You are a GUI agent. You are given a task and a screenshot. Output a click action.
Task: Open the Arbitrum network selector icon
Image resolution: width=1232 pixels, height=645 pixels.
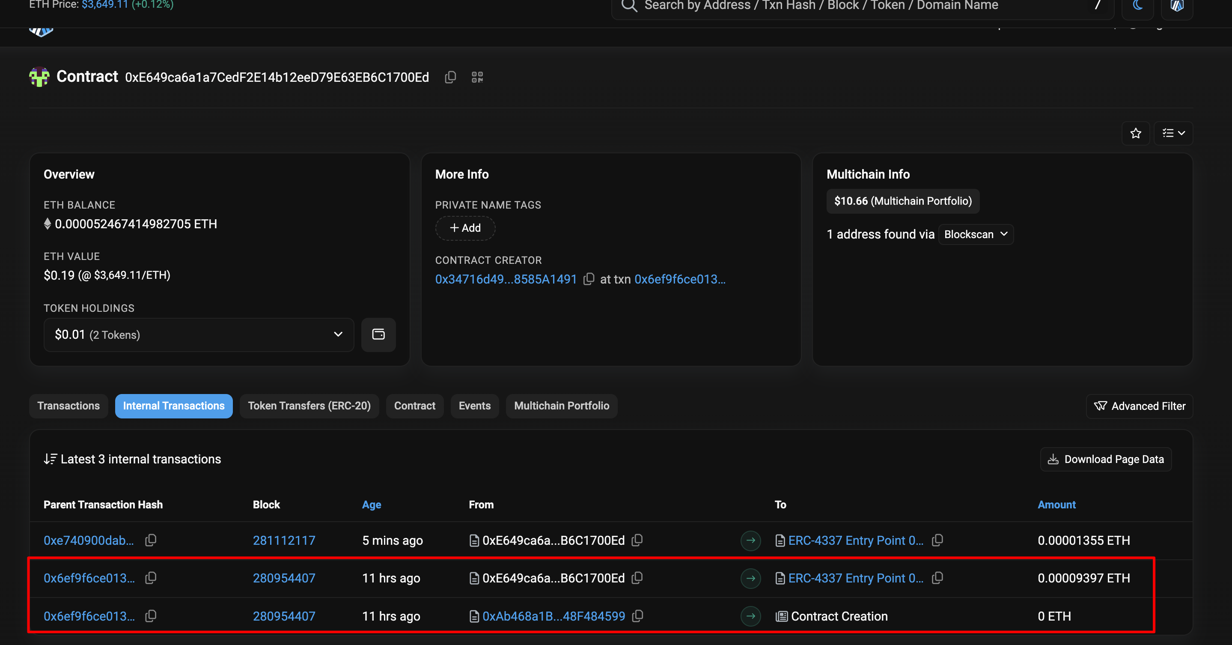1177,6
